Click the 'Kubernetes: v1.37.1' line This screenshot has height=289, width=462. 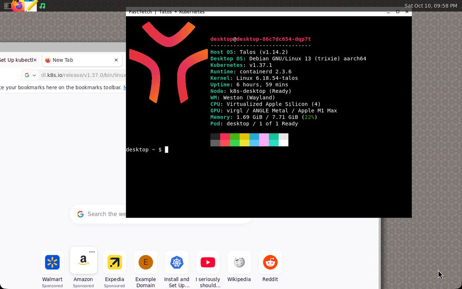pos(241,65)
